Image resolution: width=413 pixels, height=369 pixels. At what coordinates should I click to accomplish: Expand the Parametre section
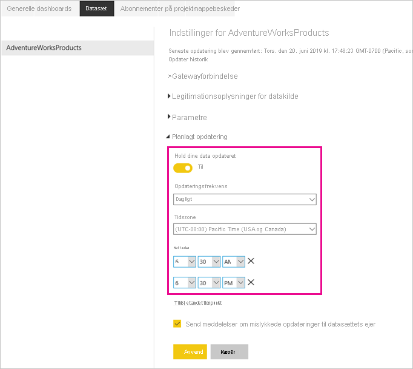[188, 117]
